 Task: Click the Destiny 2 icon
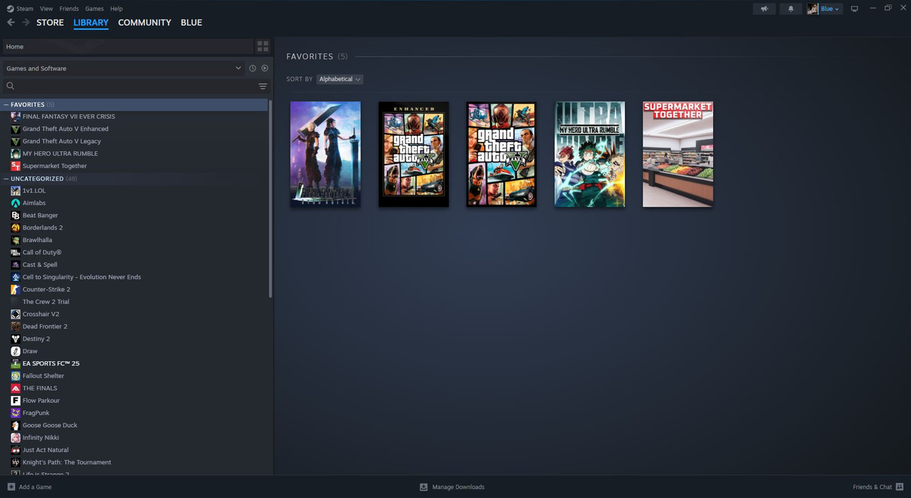[x=16, y=339]
